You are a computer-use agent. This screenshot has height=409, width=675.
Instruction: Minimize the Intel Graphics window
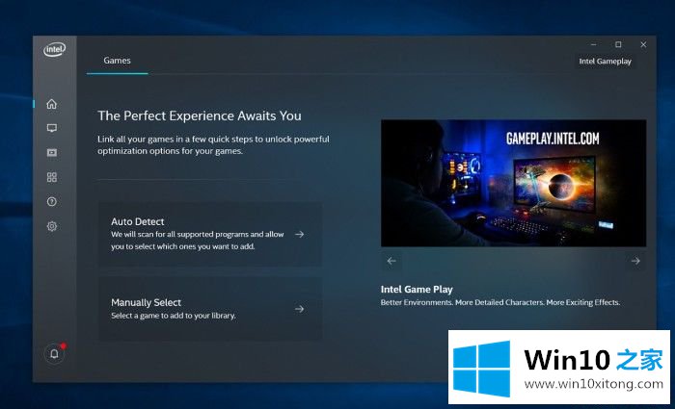594,44
